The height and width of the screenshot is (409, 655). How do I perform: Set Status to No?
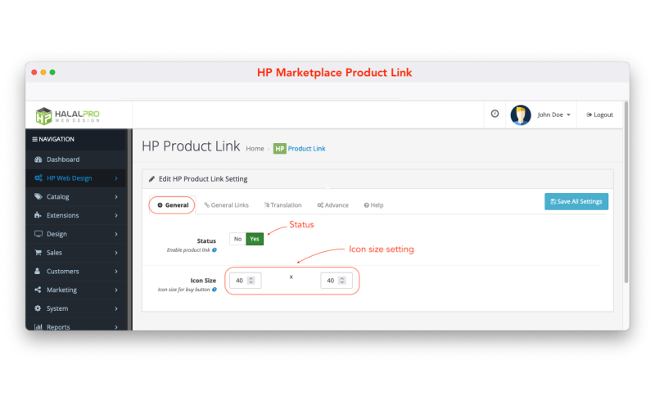pos(237,239)
